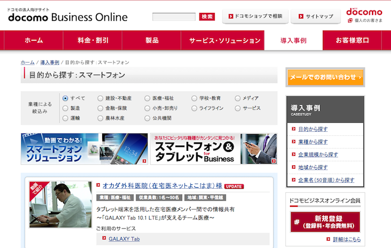Open the 導入事例 navigation tab

293,40
